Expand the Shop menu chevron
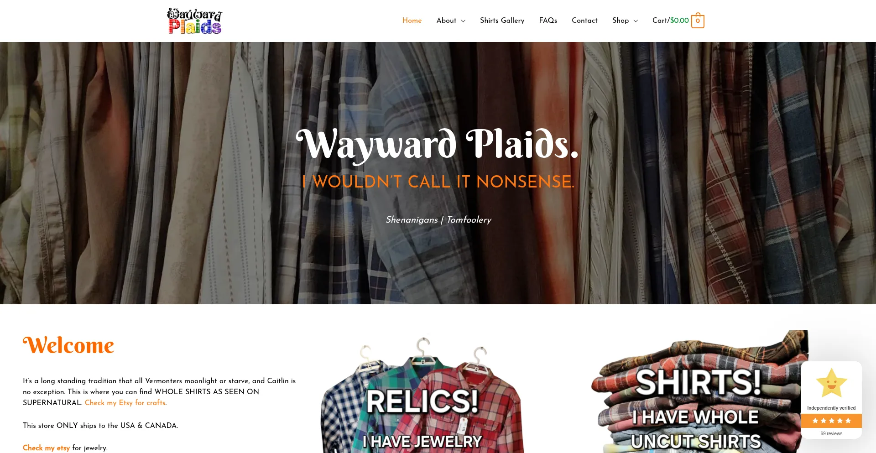 point(636,21)
